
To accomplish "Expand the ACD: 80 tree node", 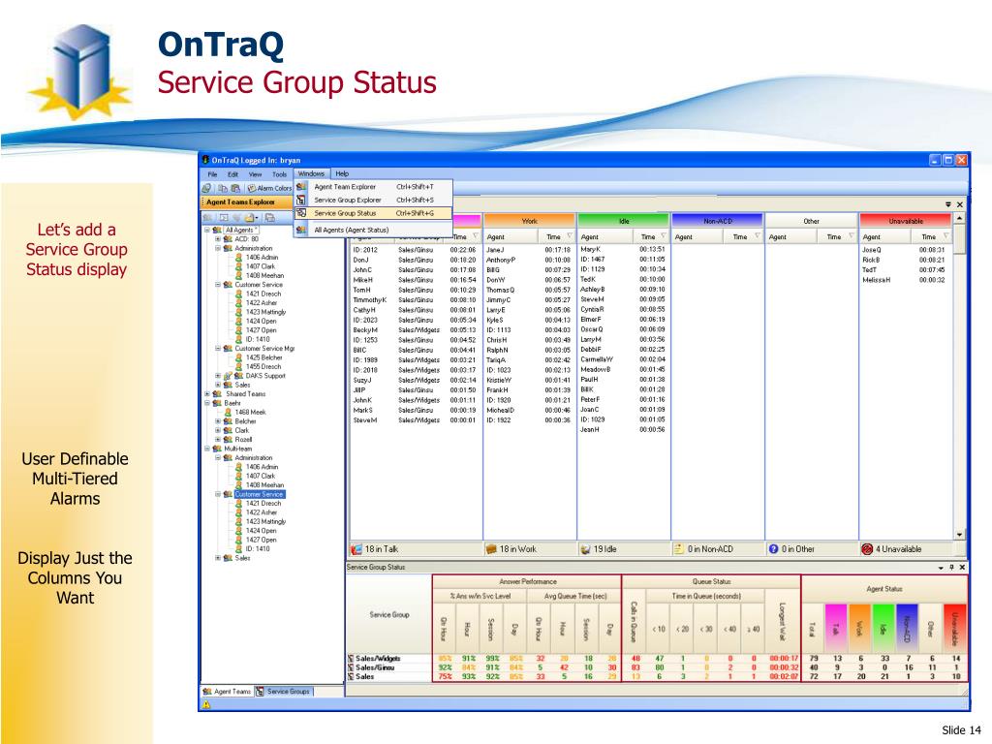I will point(218,239).
